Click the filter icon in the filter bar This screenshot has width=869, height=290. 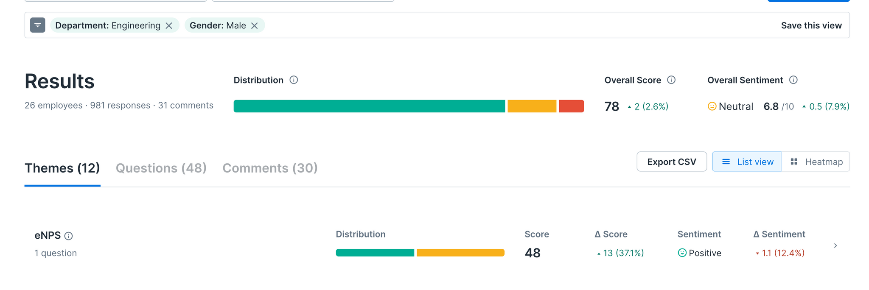(x=38, y=25)
